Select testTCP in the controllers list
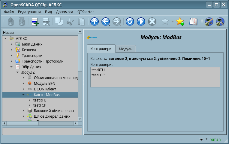 tap(98, 75)
